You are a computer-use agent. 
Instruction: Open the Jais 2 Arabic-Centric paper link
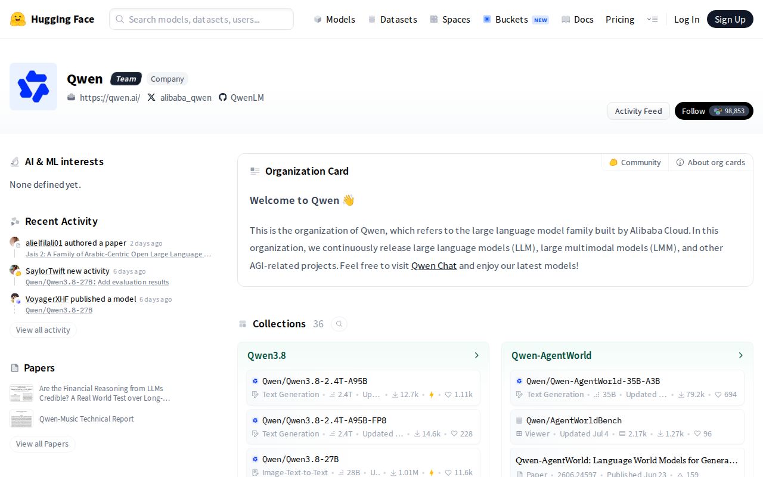pyautogui.click(x=118, y=254)
